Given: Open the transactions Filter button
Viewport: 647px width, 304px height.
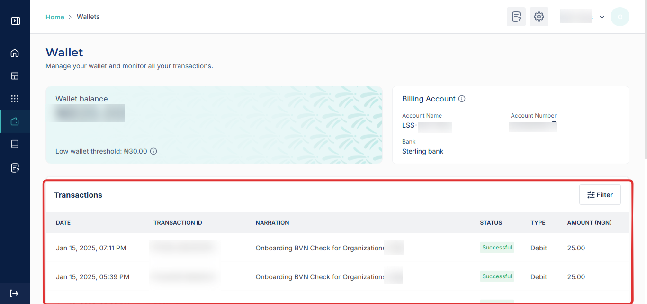Looking at the screenshot, I should coord(600,195).
